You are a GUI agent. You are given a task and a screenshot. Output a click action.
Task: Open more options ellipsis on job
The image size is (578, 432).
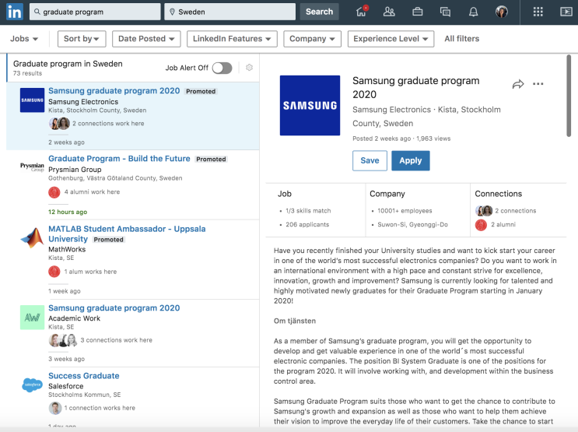click(x=538, y=84)
